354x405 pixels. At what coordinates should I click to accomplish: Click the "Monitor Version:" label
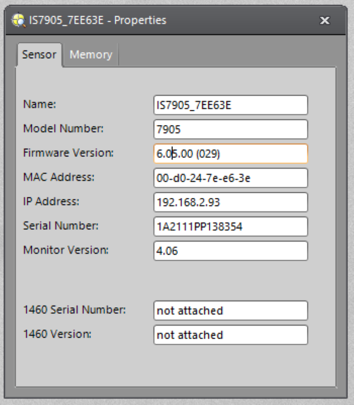coord(66,250)
